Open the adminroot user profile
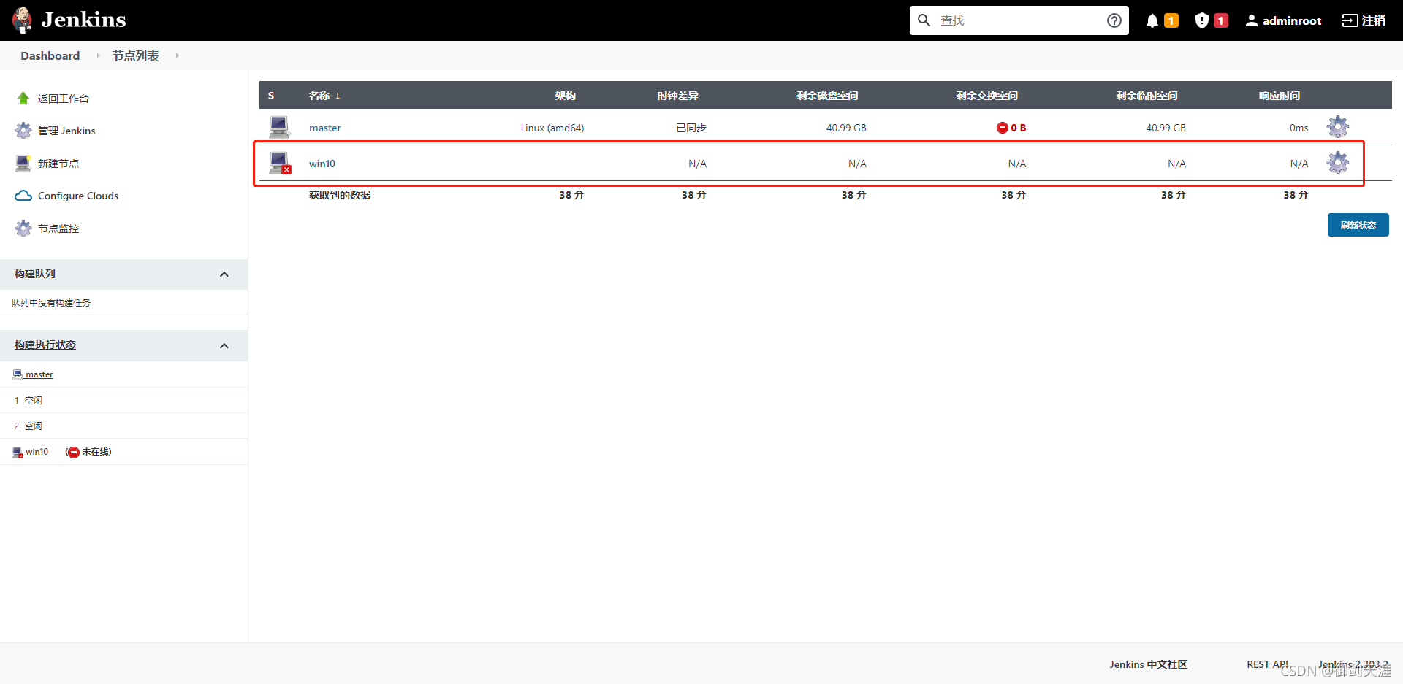This screenshot has width=1403, height=684. tap(1284, 20)
